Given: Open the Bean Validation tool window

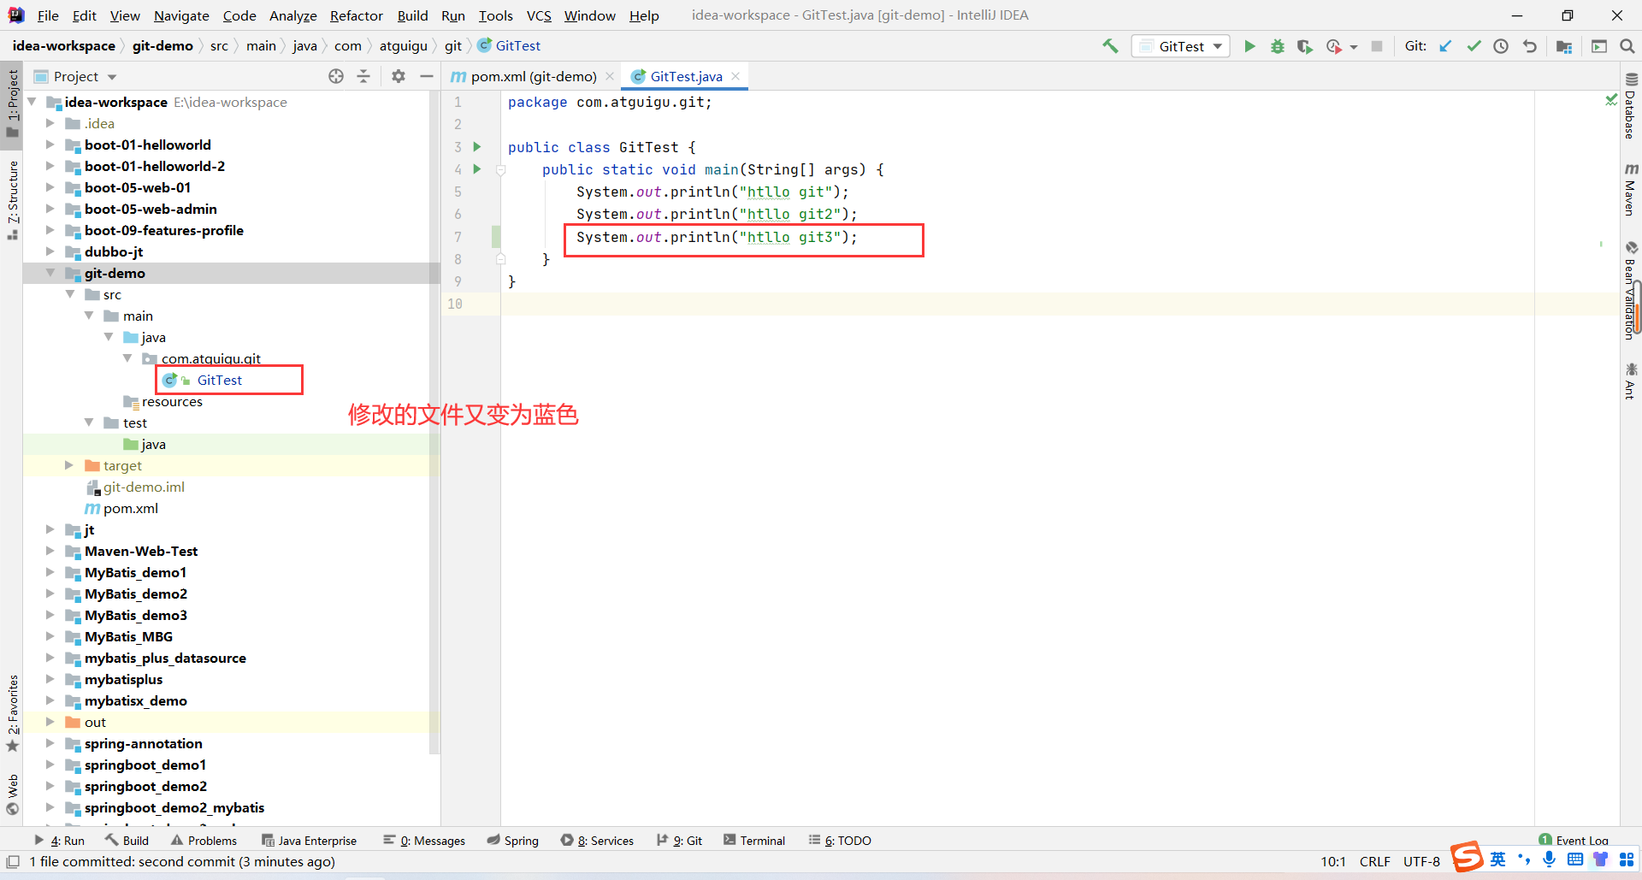Looking at the screenshot, I should pyautogui.click(x=1629, y=291).
